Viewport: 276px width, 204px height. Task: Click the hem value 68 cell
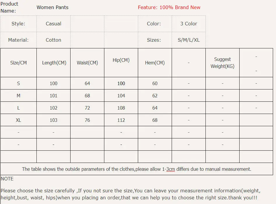pos(155,120)
